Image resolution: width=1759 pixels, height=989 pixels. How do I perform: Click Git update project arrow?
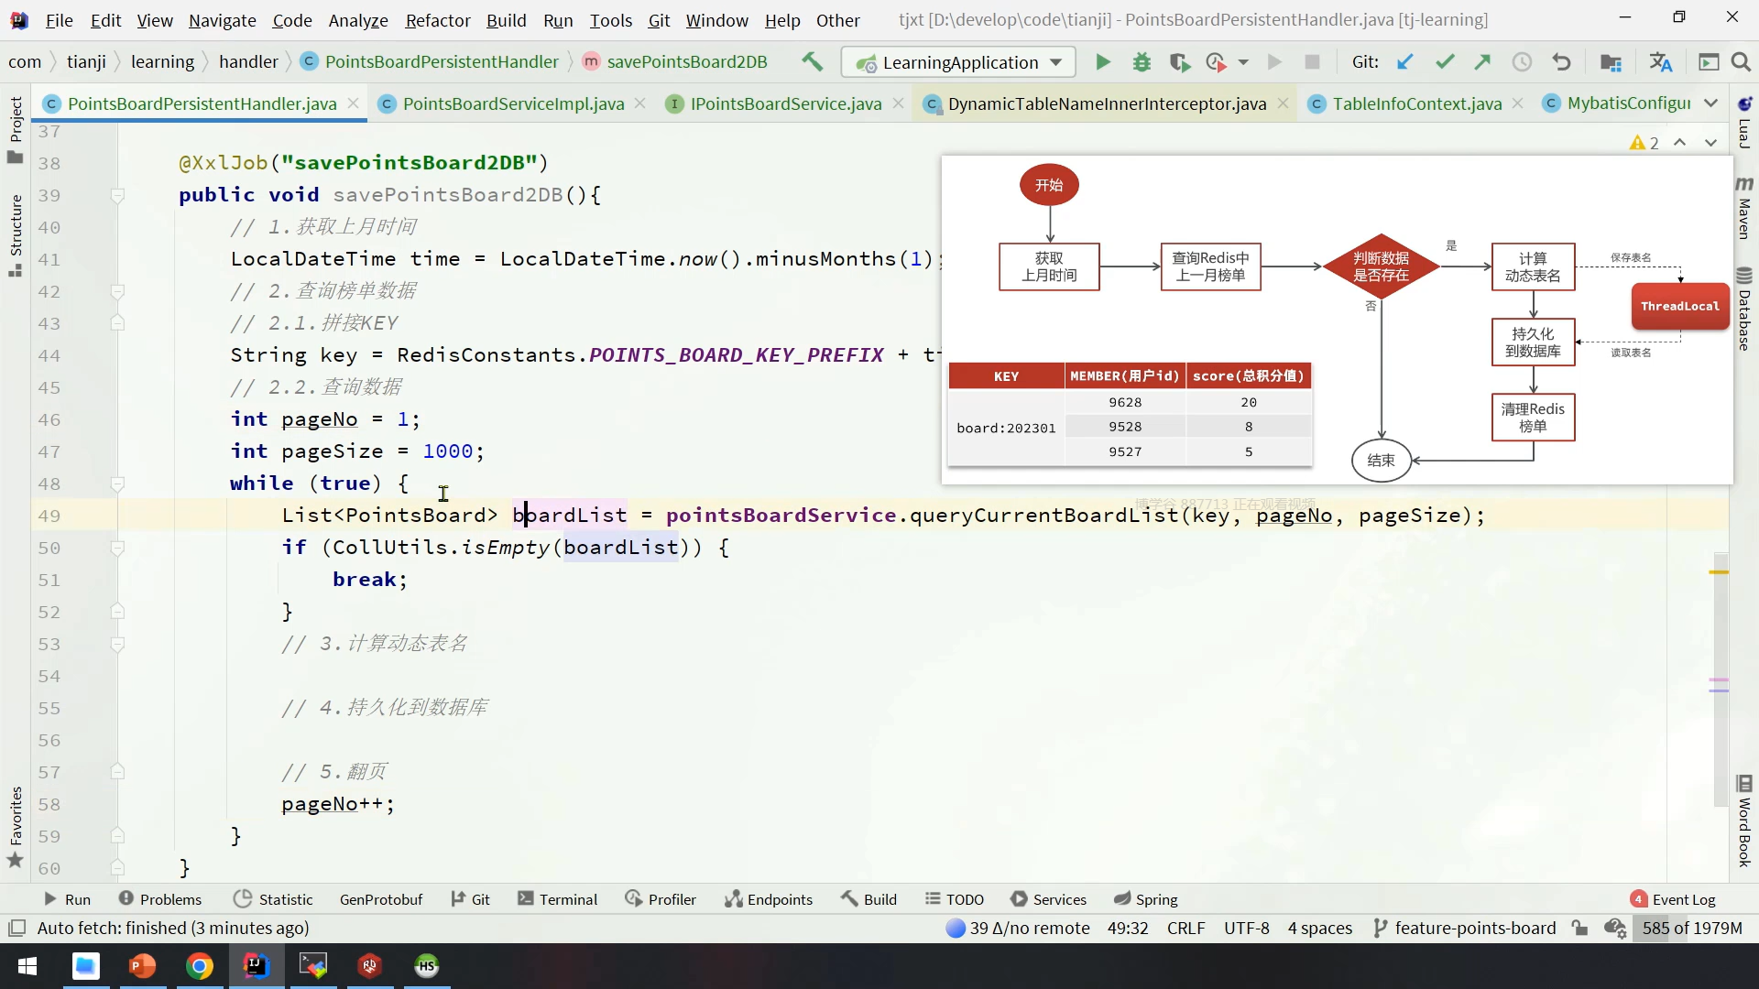click(1405, 62)
